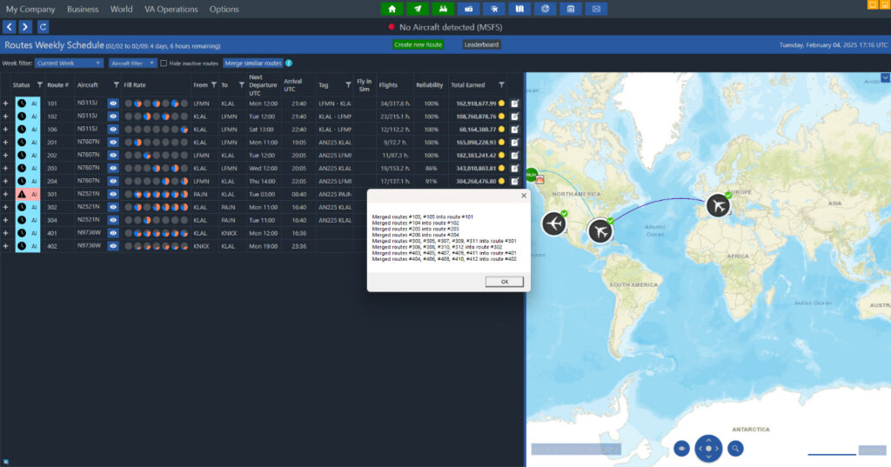
Task: Toggle visibility eye for route 101
Action: tap(113, 103)
